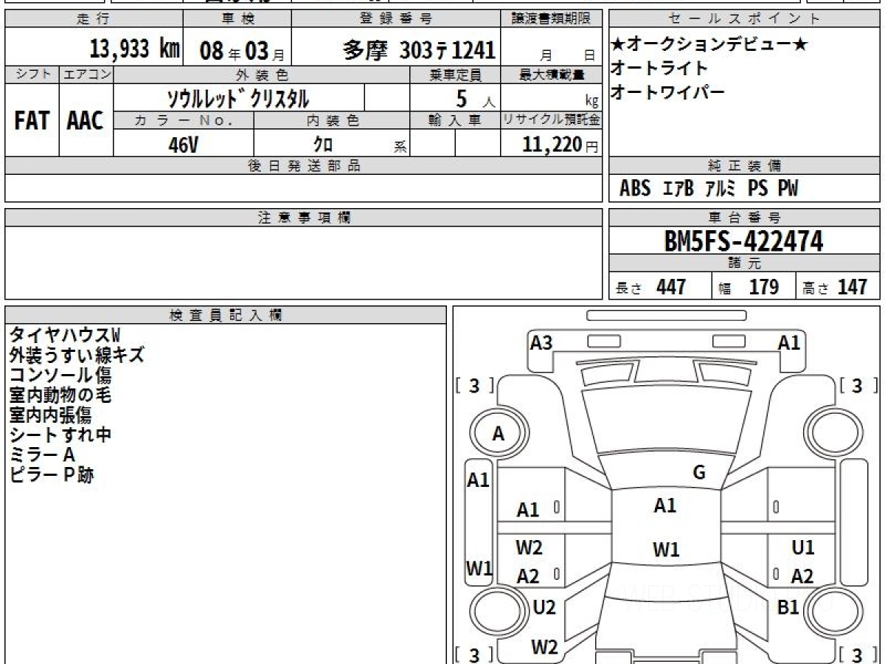This screenshot has width=885, height=664.
Task: Click the セールスポイント header
Action: click(x=744, y=19)
